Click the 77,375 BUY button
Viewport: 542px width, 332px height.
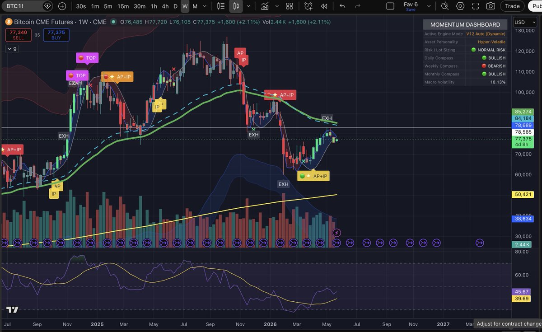click(56, 35)
